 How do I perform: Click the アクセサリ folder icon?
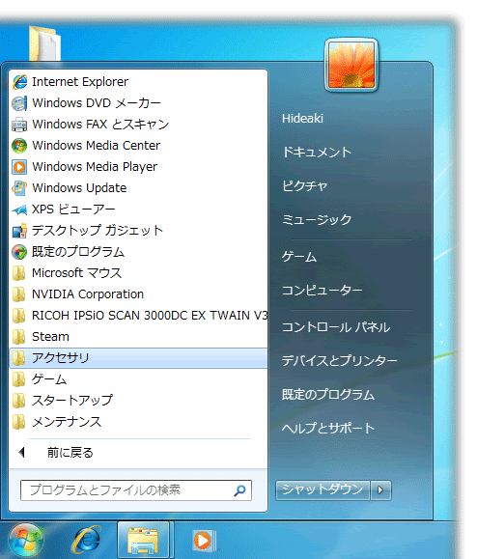click(18, 358)
